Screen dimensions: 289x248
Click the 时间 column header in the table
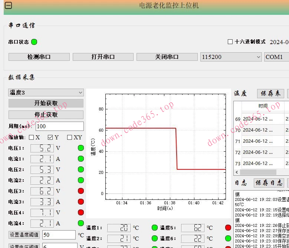263,106
